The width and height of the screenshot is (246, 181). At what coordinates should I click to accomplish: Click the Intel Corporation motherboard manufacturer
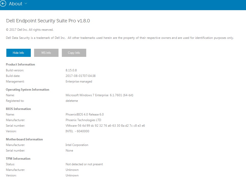tap(77, 145)
